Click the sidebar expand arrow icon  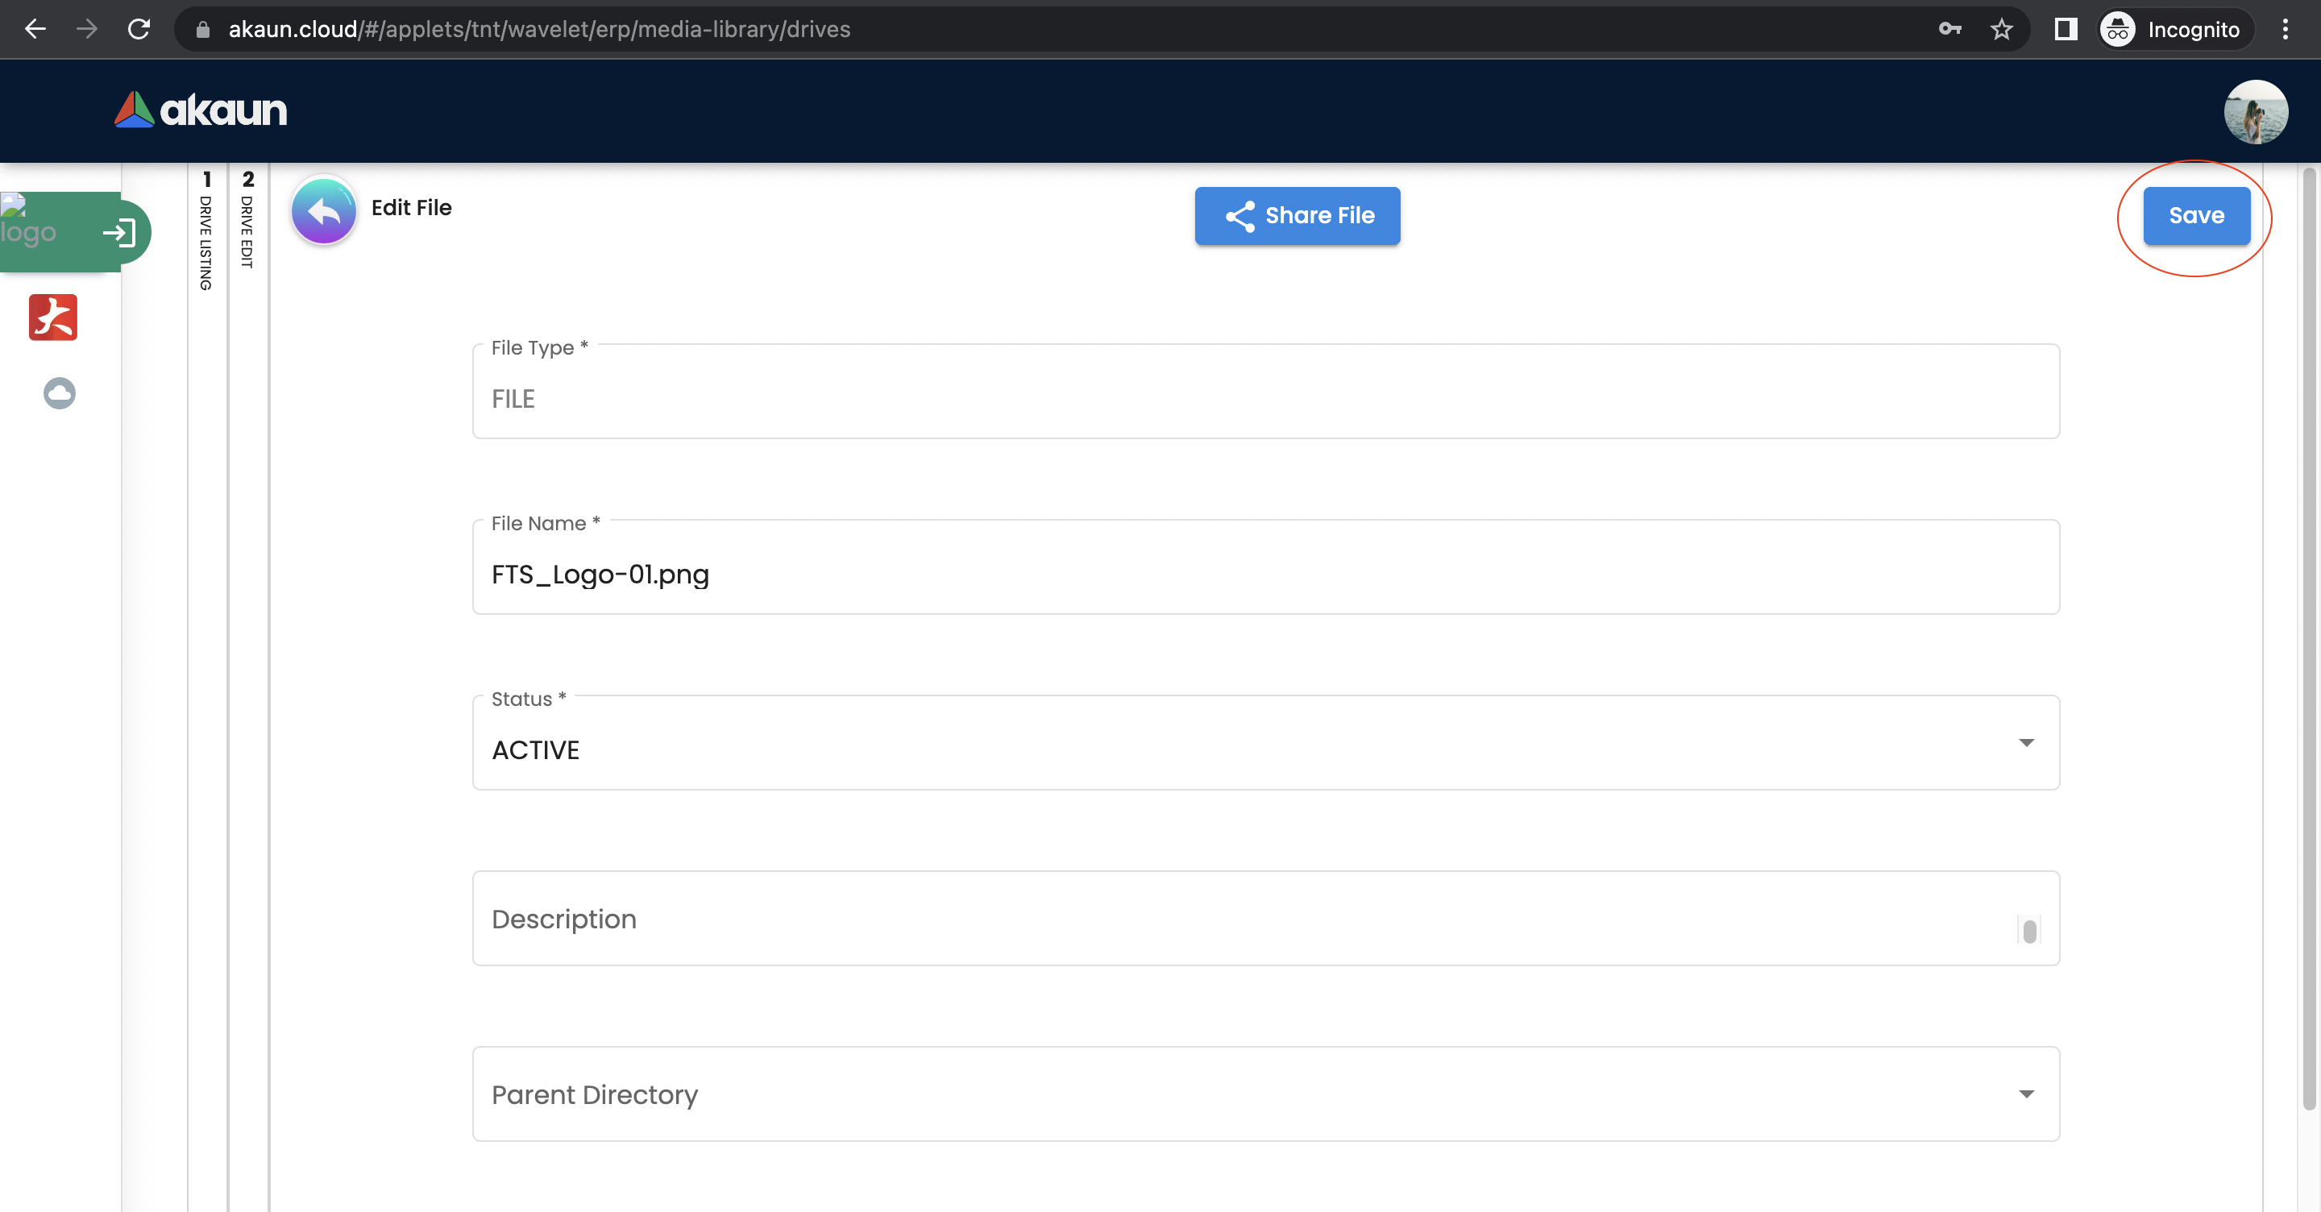coord(119,234)
